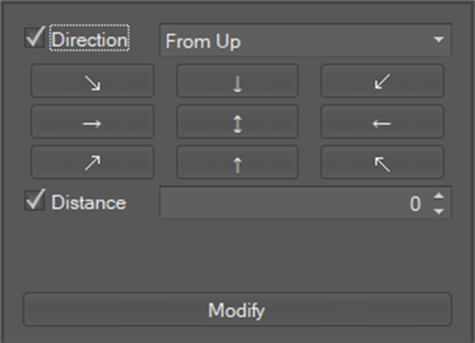
Task: Uncheck the Direction checkbox
Action: 34,38
